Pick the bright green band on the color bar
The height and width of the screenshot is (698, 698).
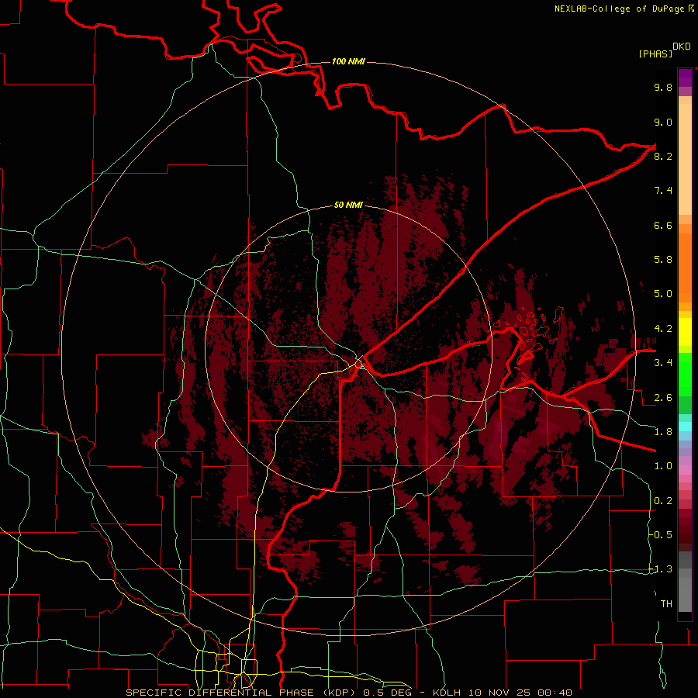685,375
